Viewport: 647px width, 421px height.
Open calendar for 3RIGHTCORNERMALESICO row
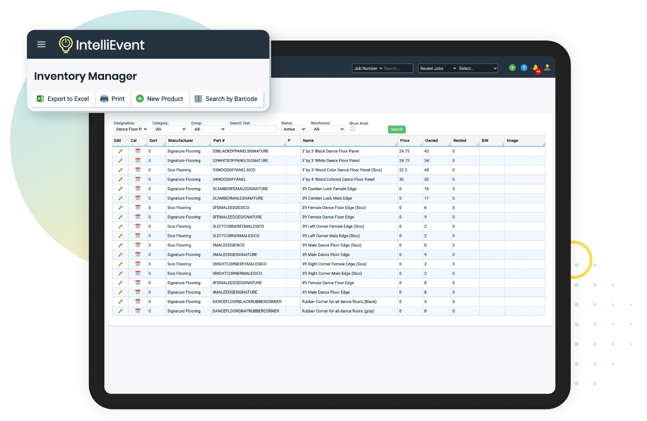(138, 273)
